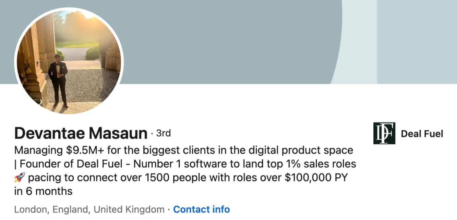Click the light panel on the banner's right
The height and width of the screenshot is (220, 457).
point(417,41)
